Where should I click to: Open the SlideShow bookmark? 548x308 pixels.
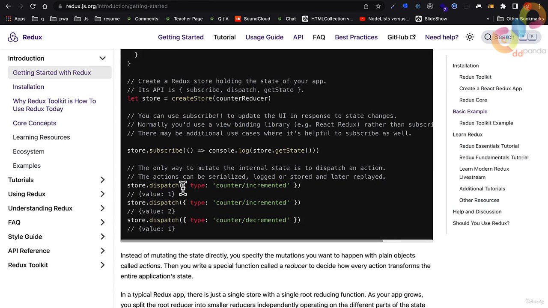click(431, 19)
